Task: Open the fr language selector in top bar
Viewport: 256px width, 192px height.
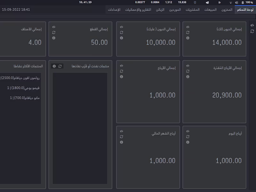Action: 220,2
